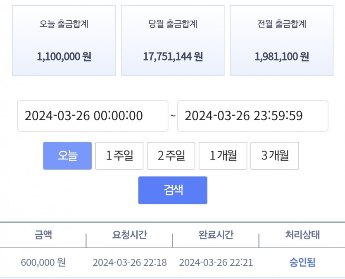Open the start date field 2024-03-26 00:00:00

(93, 116)
